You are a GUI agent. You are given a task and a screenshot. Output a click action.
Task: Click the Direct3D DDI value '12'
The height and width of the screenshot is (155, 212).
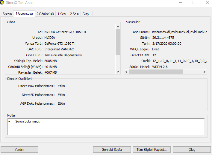click(x=154, y=55)
